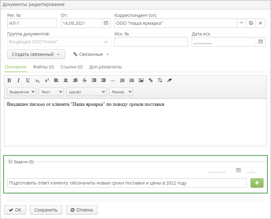
Task: Click the Отмена button
Action: pos(82,210)
